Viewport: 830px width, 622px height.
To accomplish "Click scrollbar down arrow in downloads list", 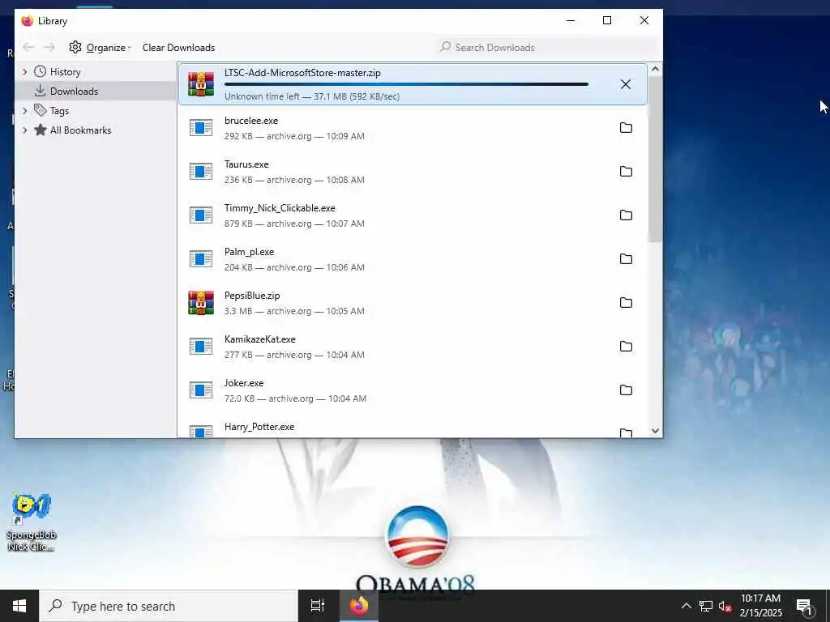I will coord(655,431).
